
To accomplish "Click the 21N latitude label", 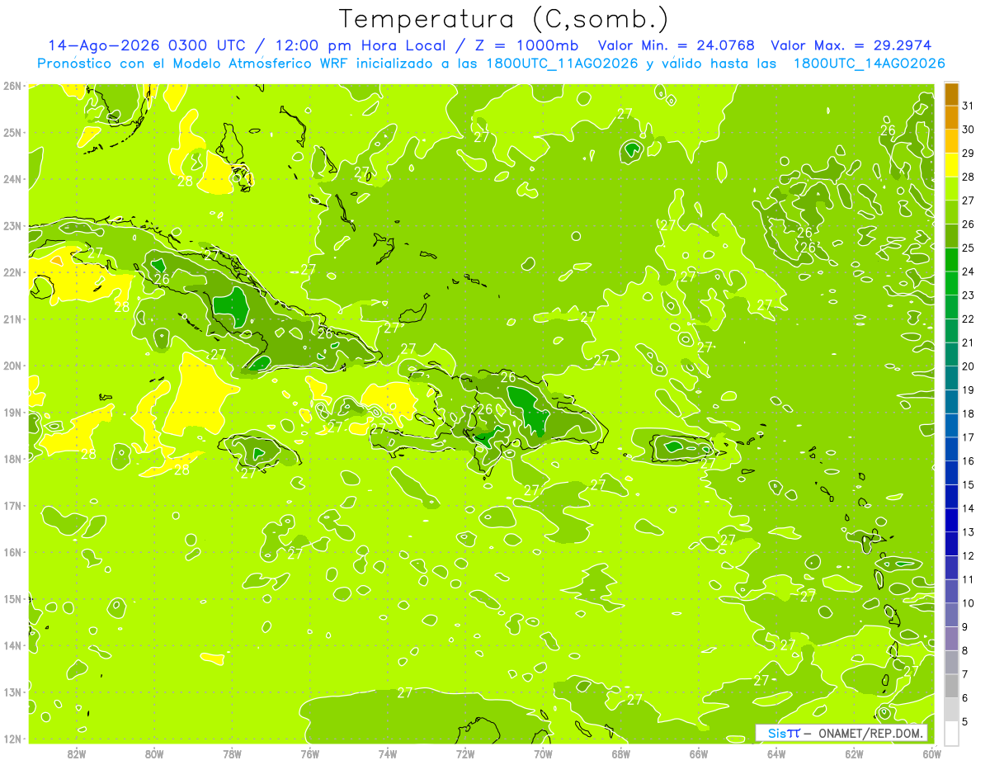I will (12, 319).
